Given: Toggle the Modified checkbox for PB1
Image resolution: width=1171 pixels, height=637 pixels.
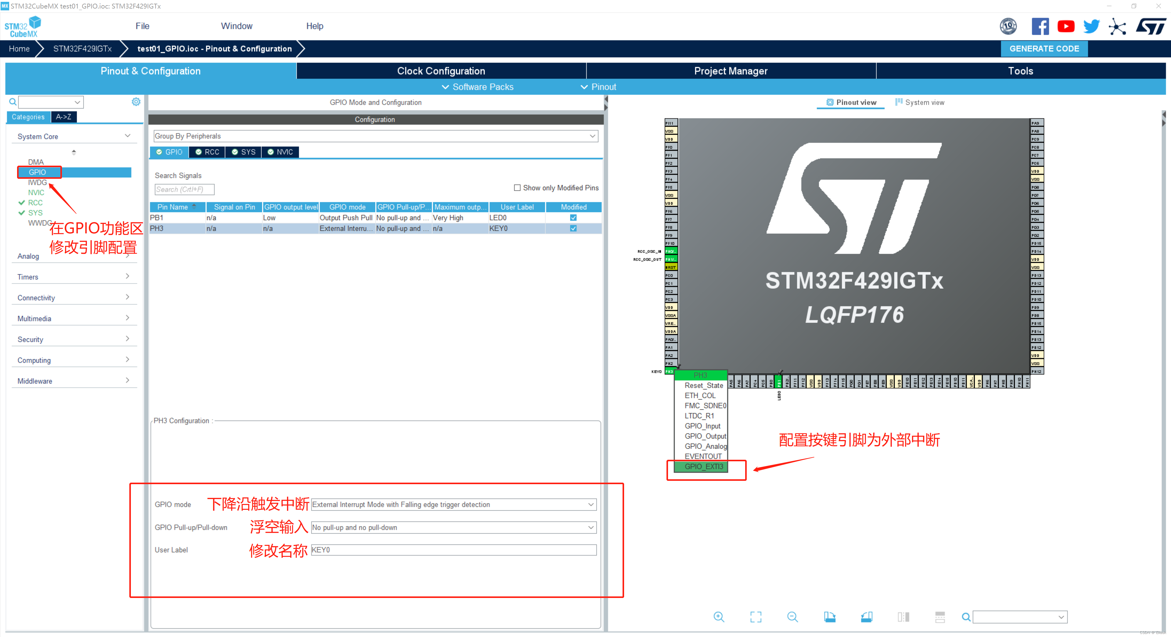Looking at the screenshot, I should point(573,217).
